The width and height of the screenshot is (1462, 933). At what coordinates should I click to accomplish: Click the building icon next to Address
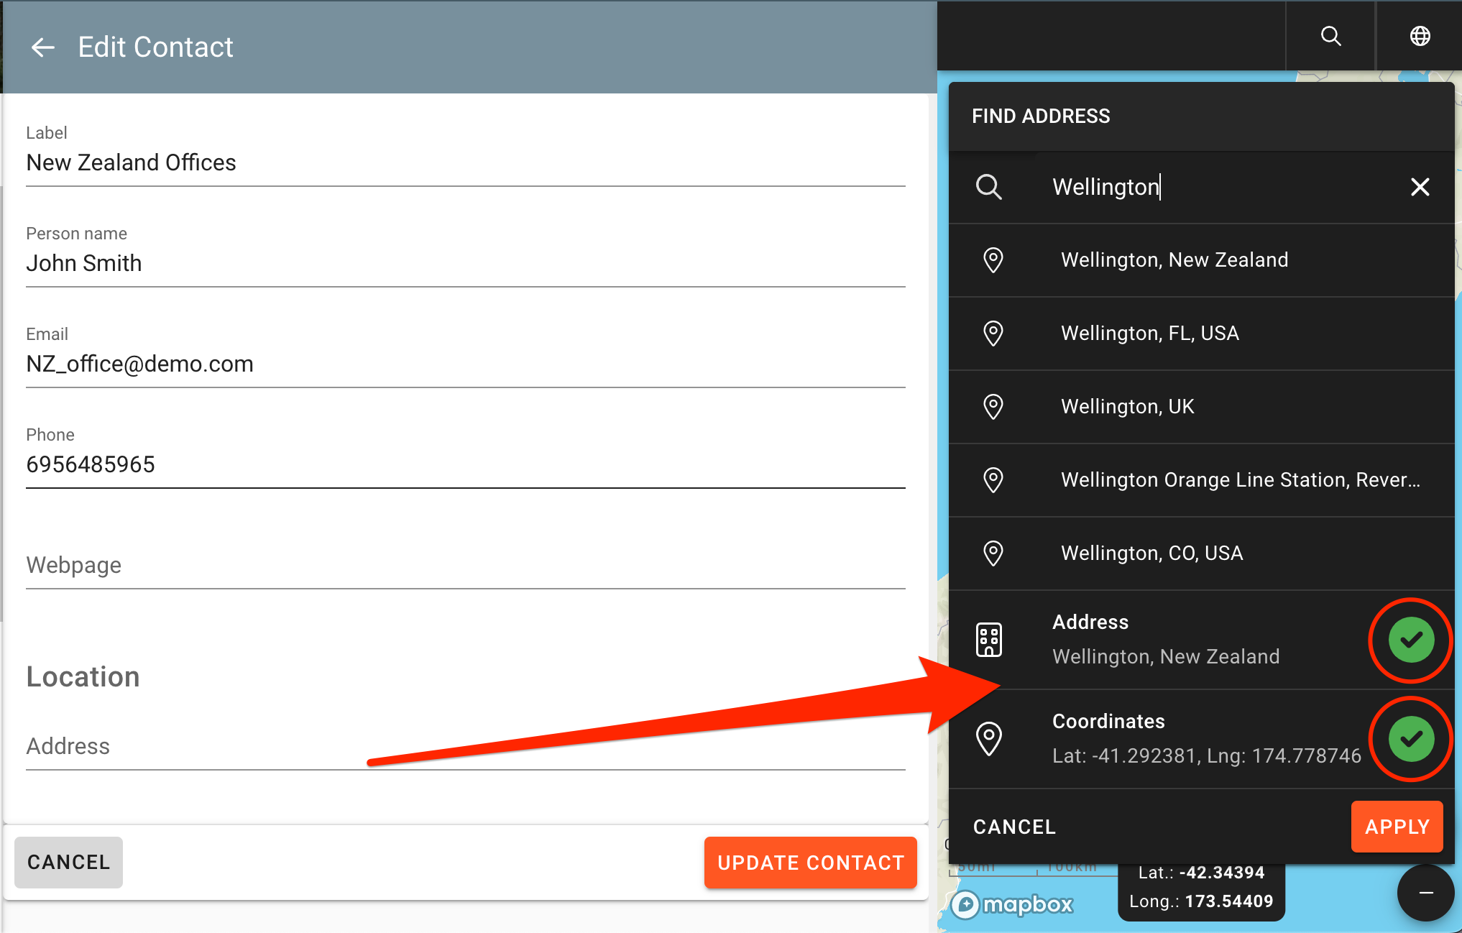tap(989, 639)
